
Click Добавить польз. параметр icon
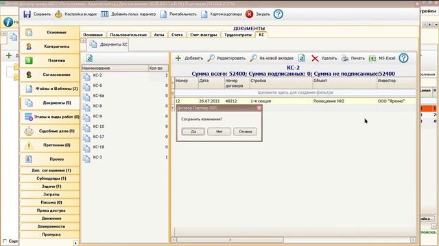(105, 14)
